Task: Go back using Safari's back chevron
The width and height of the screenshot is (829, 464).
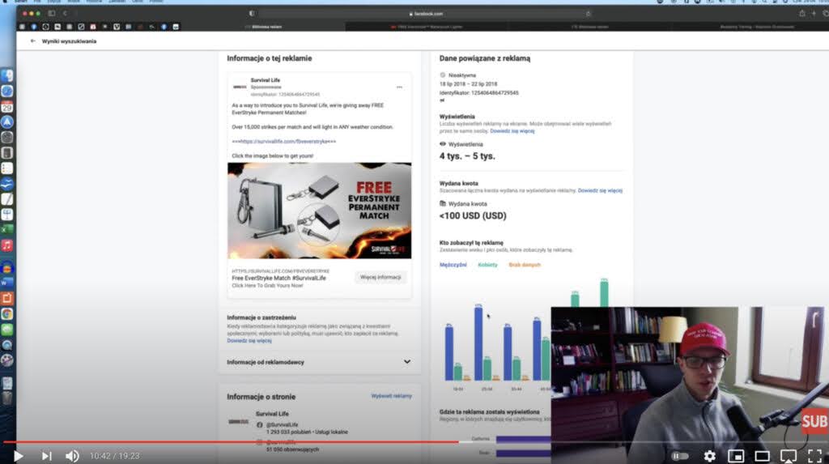Action: click(65, 13)
